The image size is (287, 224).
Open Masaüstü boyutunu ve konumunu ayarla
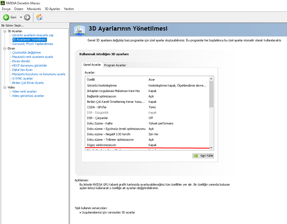(x=39, y=74)
